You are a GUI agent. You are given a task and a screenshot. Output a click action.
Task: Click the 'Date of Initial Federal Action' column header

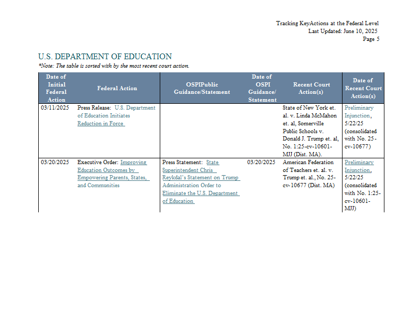[56, 88]
